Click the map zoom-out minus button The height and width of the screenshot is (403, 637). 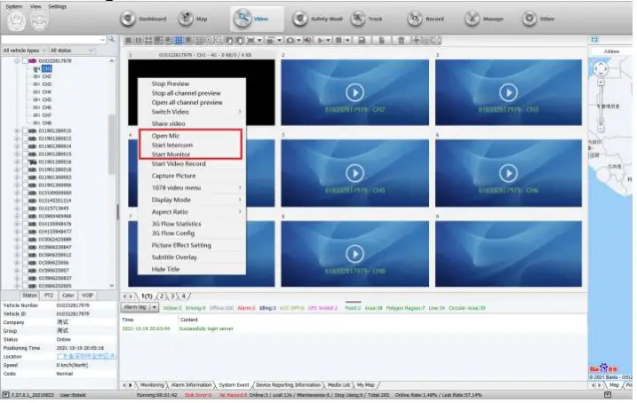pyautogui.click(x=601, y=129)
